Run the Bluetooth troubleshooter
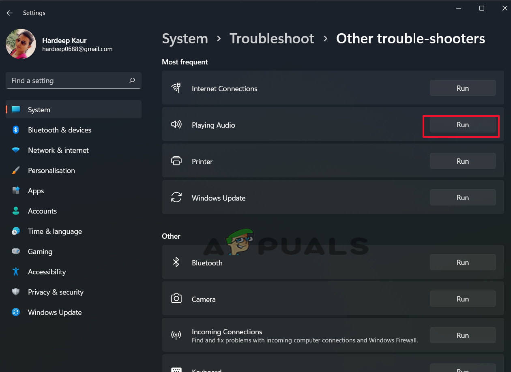511x372 pixels. tap(462, 263)
